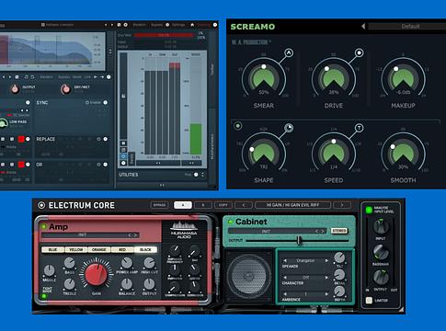Viewport: 446px width, 331px height.
Task: Toggle the A mode button above Smear
Action: pyautogui.click(x=289, y=52)
